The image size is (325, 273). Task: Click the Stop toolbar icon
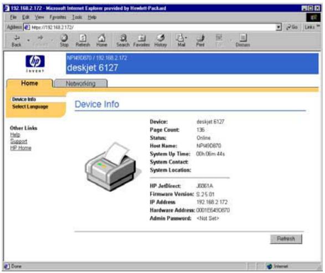pyautogui.click(x=64, y=38)
